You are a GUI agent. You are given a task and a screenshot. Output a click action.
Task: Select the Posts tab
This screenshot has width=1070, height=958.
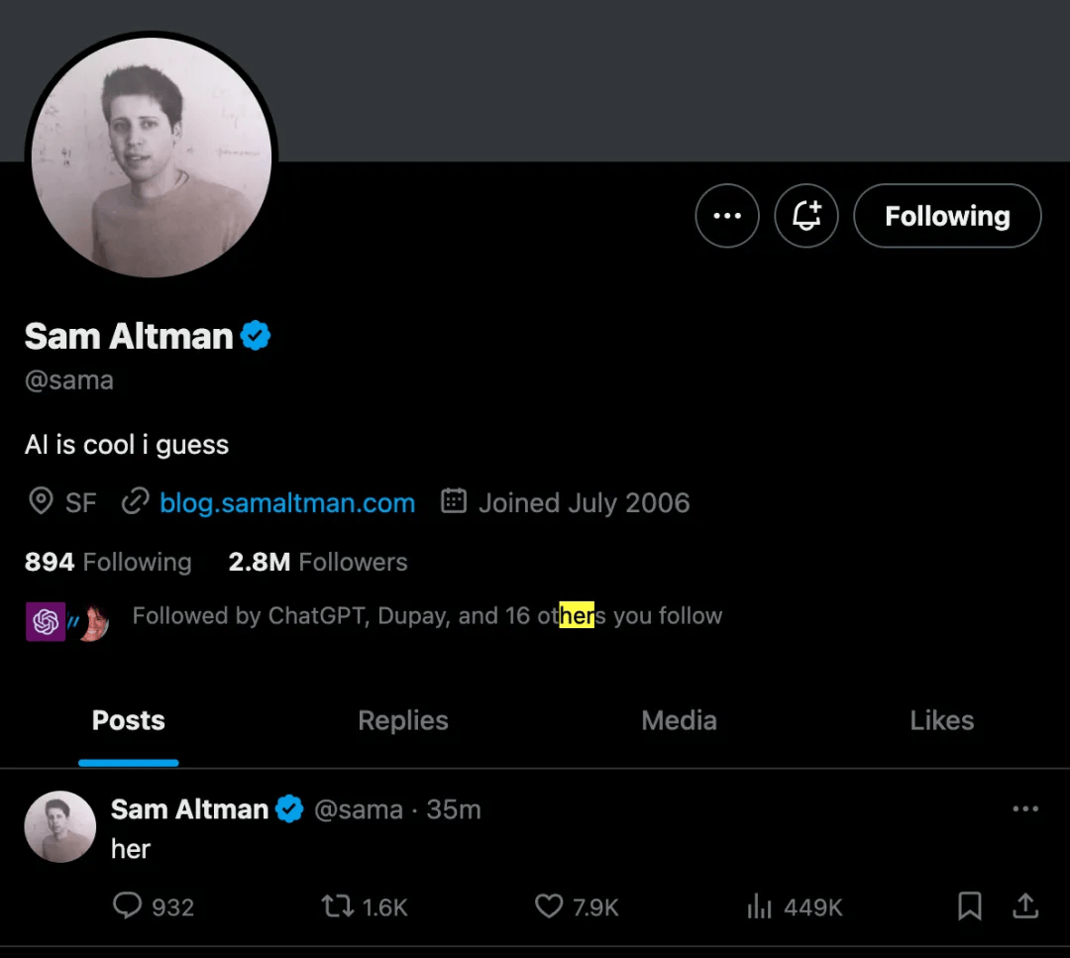(129, 720)
